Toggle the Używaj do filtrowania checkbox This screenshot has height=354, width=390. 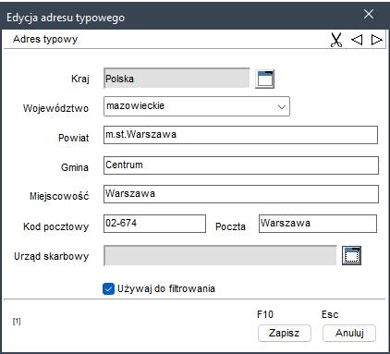coord(108,289)
